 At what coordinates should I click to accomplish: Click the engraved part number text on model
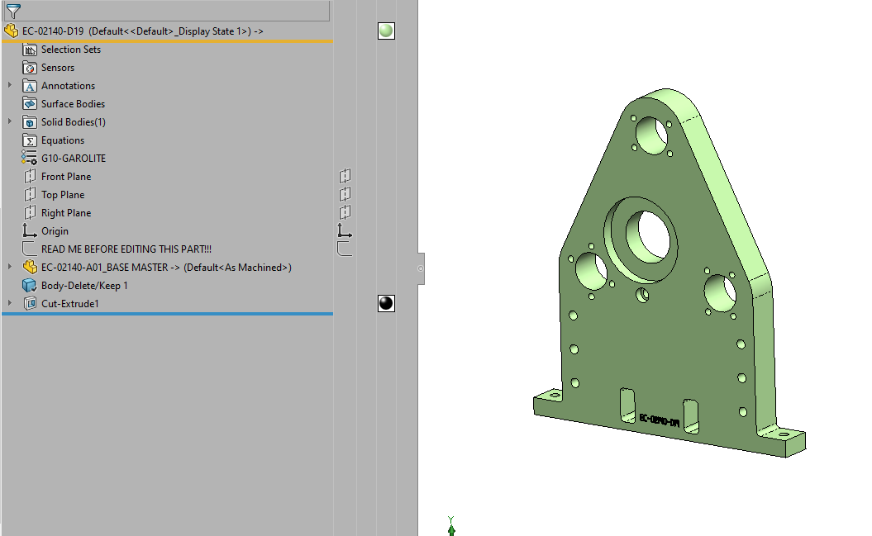click(x=660, y=420)
